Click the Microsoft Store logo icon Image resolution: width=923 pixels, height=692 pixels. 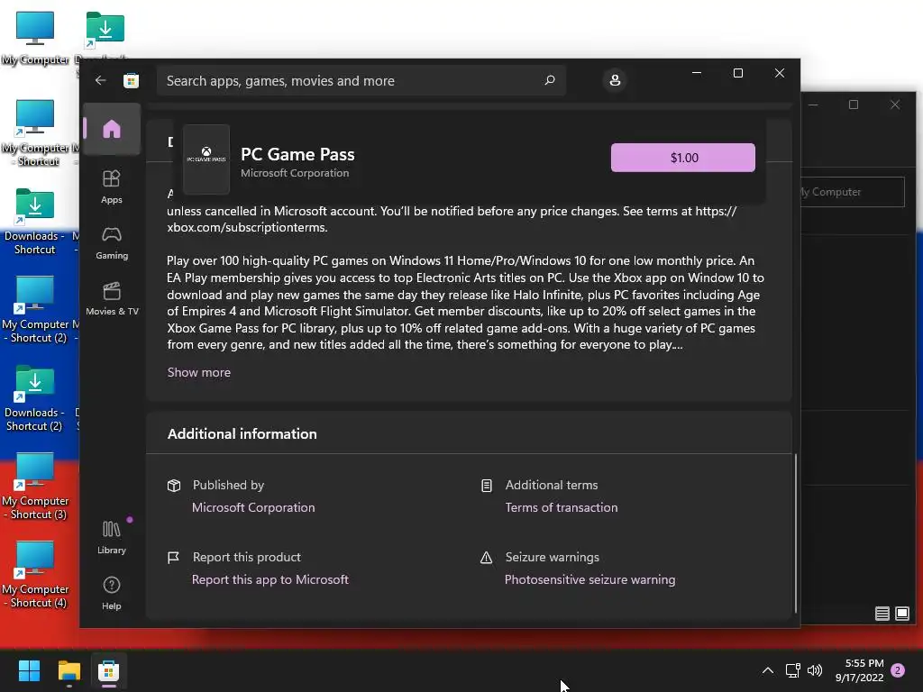(x=131, y=80)
